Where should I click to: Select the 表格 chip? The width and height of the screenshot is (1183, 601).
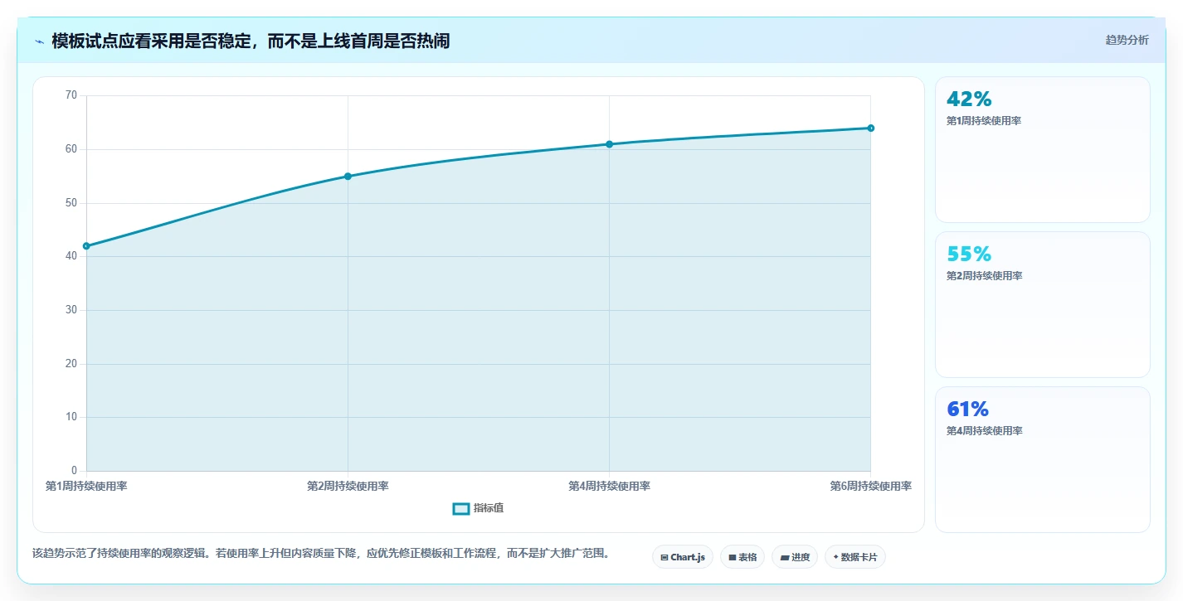pos(742,557)
